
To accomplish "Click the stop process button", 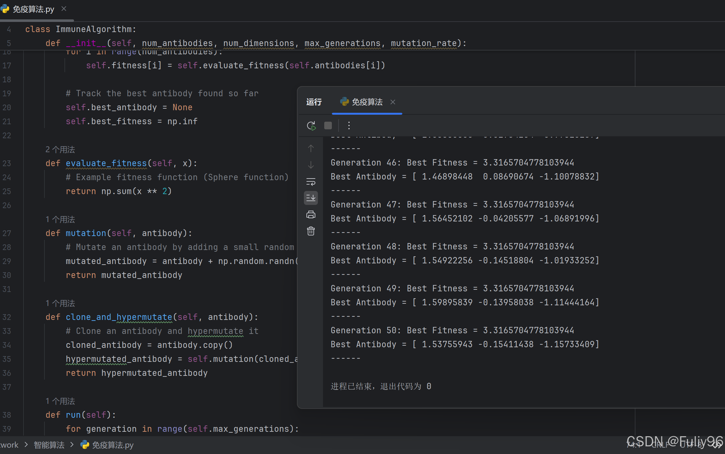I will 328,125.
